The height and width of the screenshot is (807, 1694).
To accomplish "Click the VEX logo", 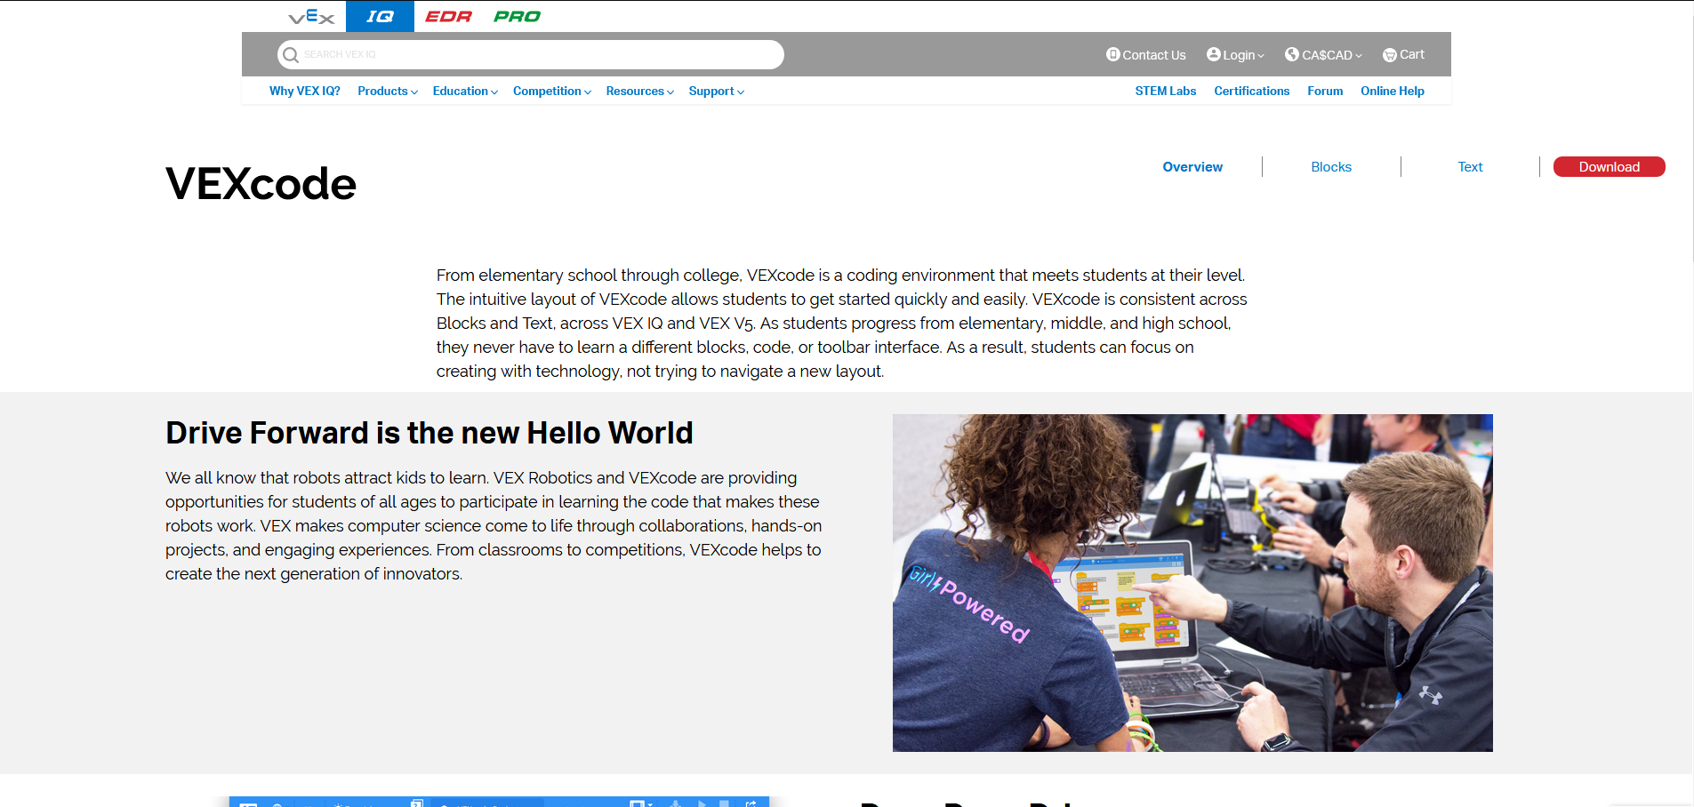I will pyautogui.click(x=311, y=16).
